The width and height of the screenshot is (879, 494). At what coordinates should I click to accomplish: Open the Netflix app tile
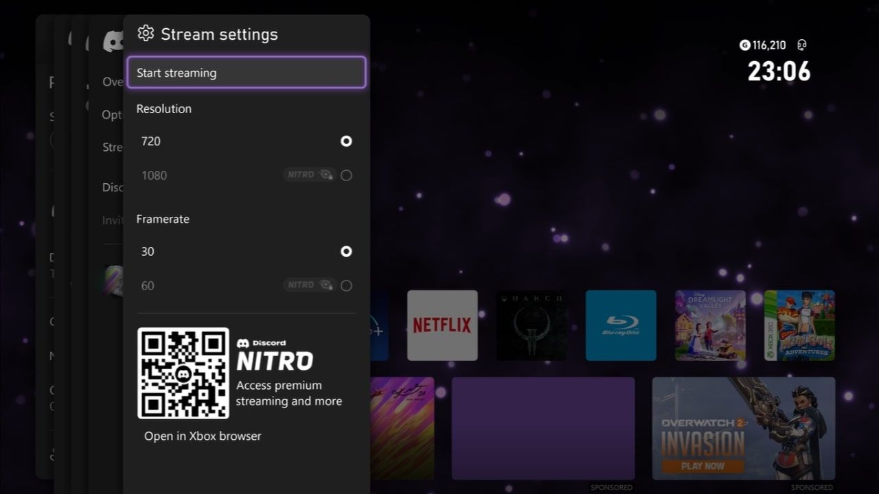tap(442, 325)
